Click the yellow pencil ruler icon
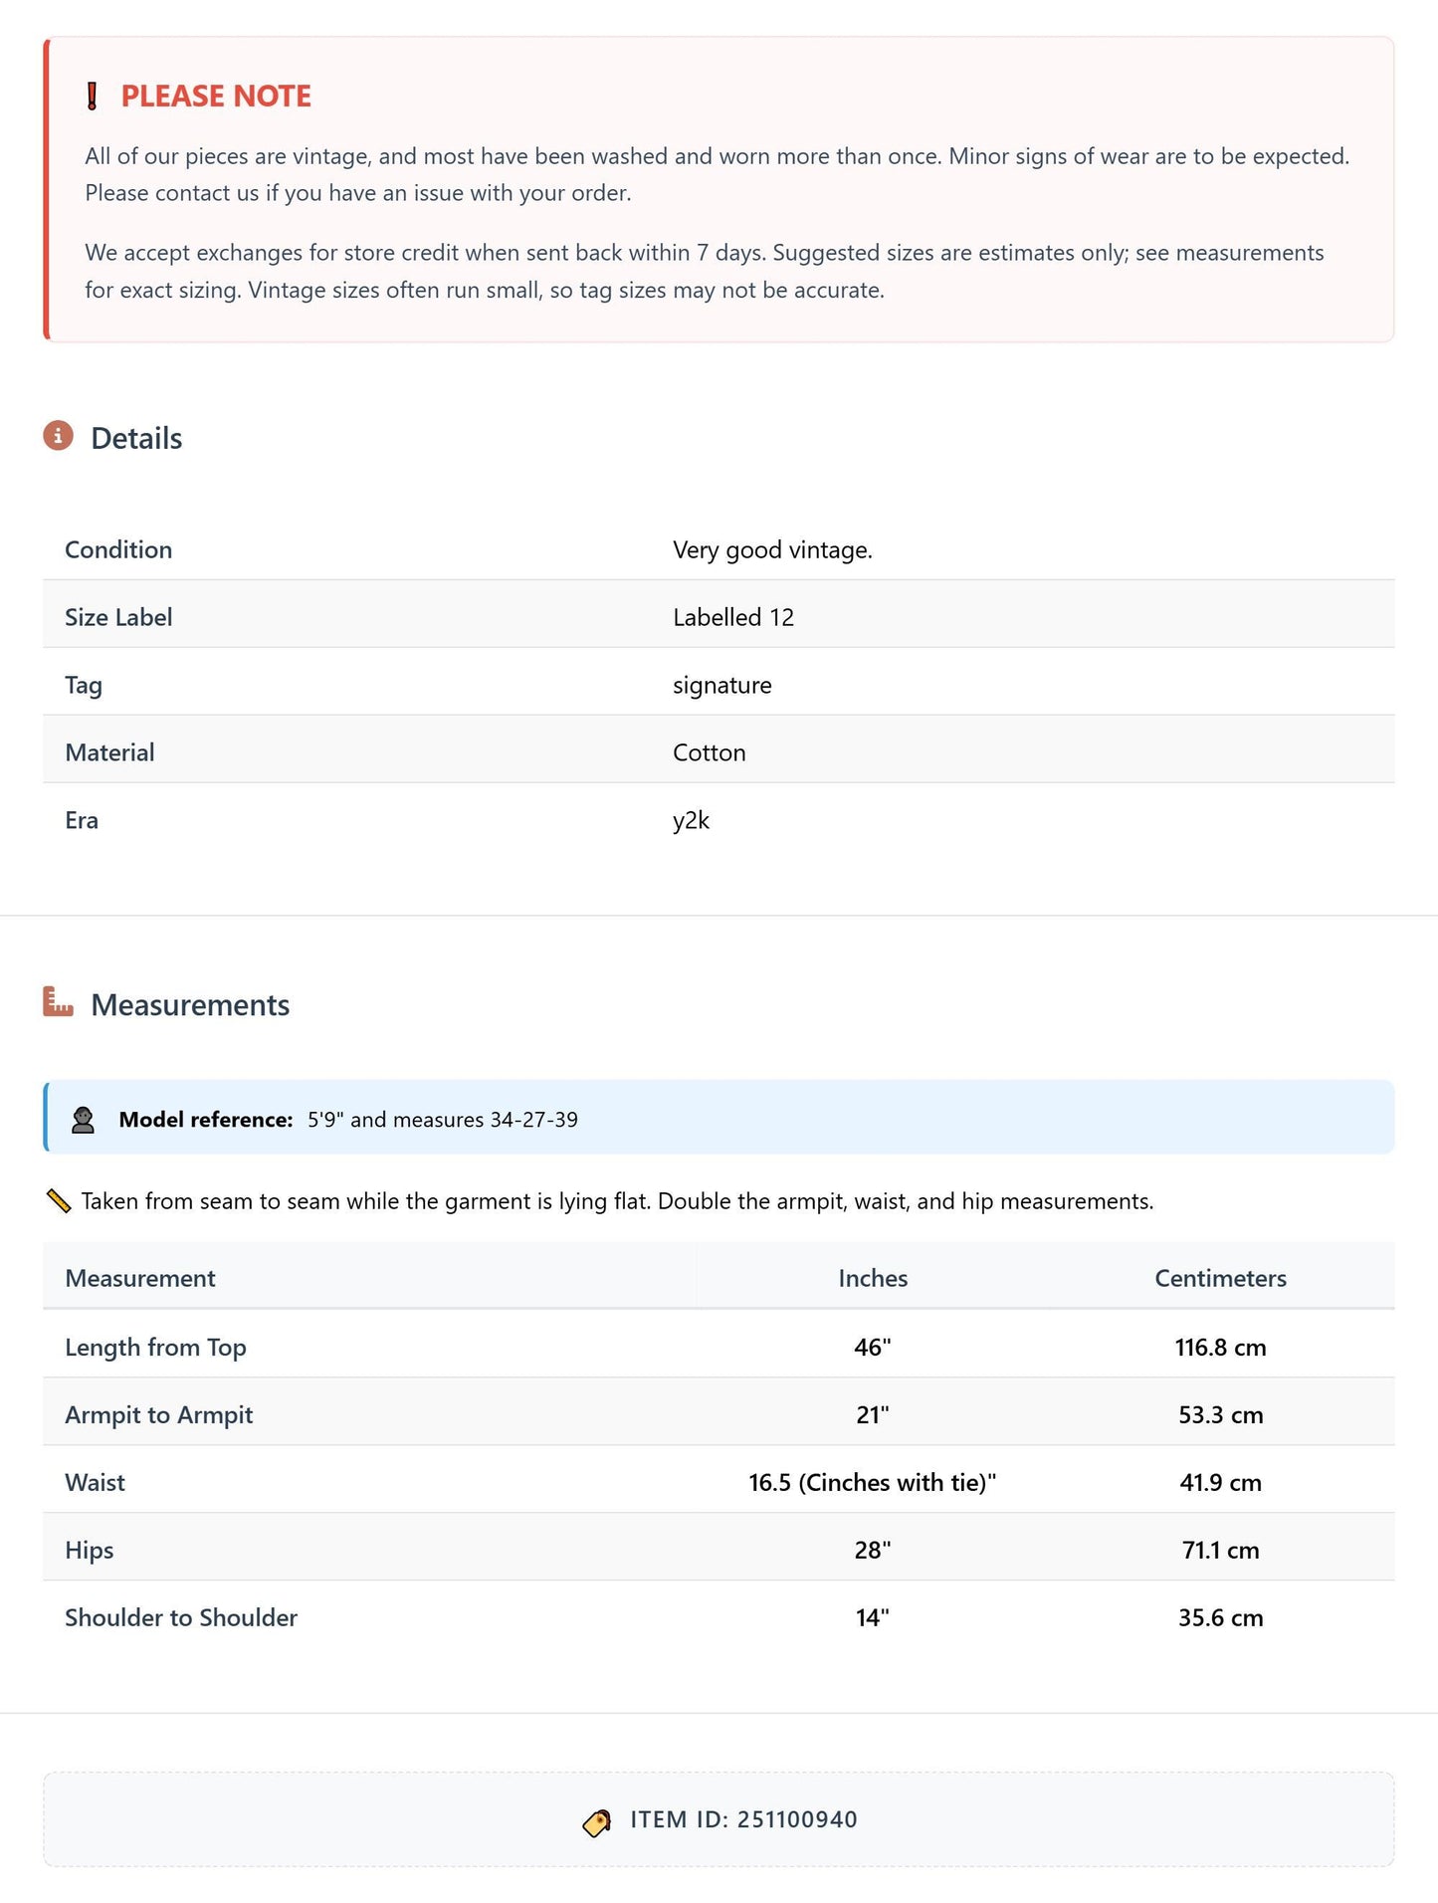 tap(59, 1201)
